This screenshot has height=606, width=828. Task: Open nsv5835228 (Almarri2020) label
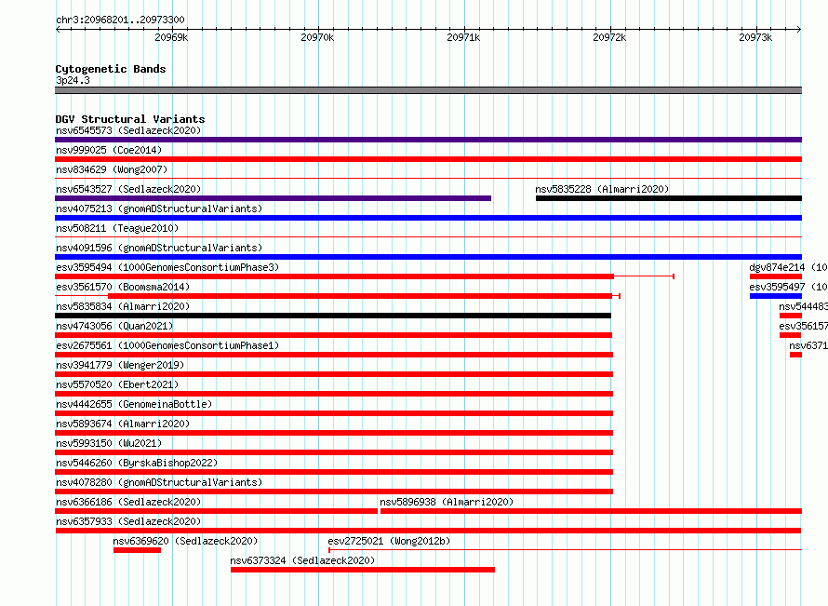tap(602, 189)
